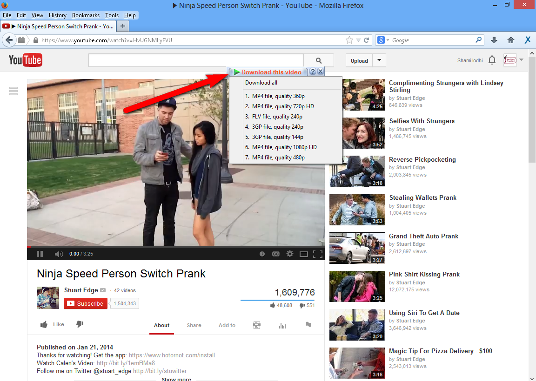Open the View menu

click(x=37, y=15)
